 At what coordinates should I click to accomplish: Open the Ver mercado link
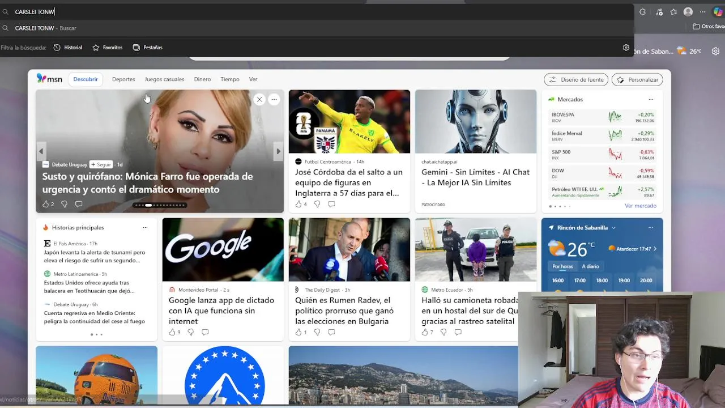click(641, 206)
